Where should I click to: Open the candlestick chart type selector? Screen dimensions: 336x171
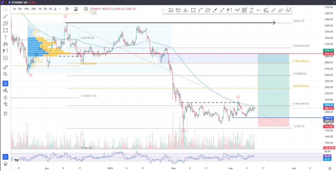click(x=67, y=9)
